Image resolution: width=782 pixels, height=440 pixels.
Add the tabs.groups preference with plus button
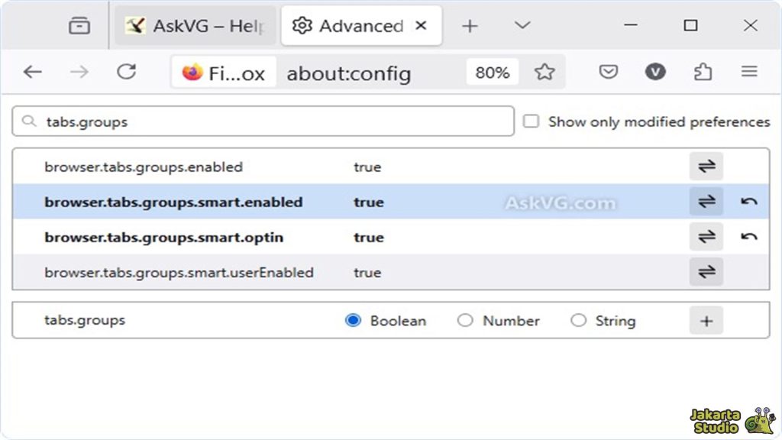click(x=706, y=321)
